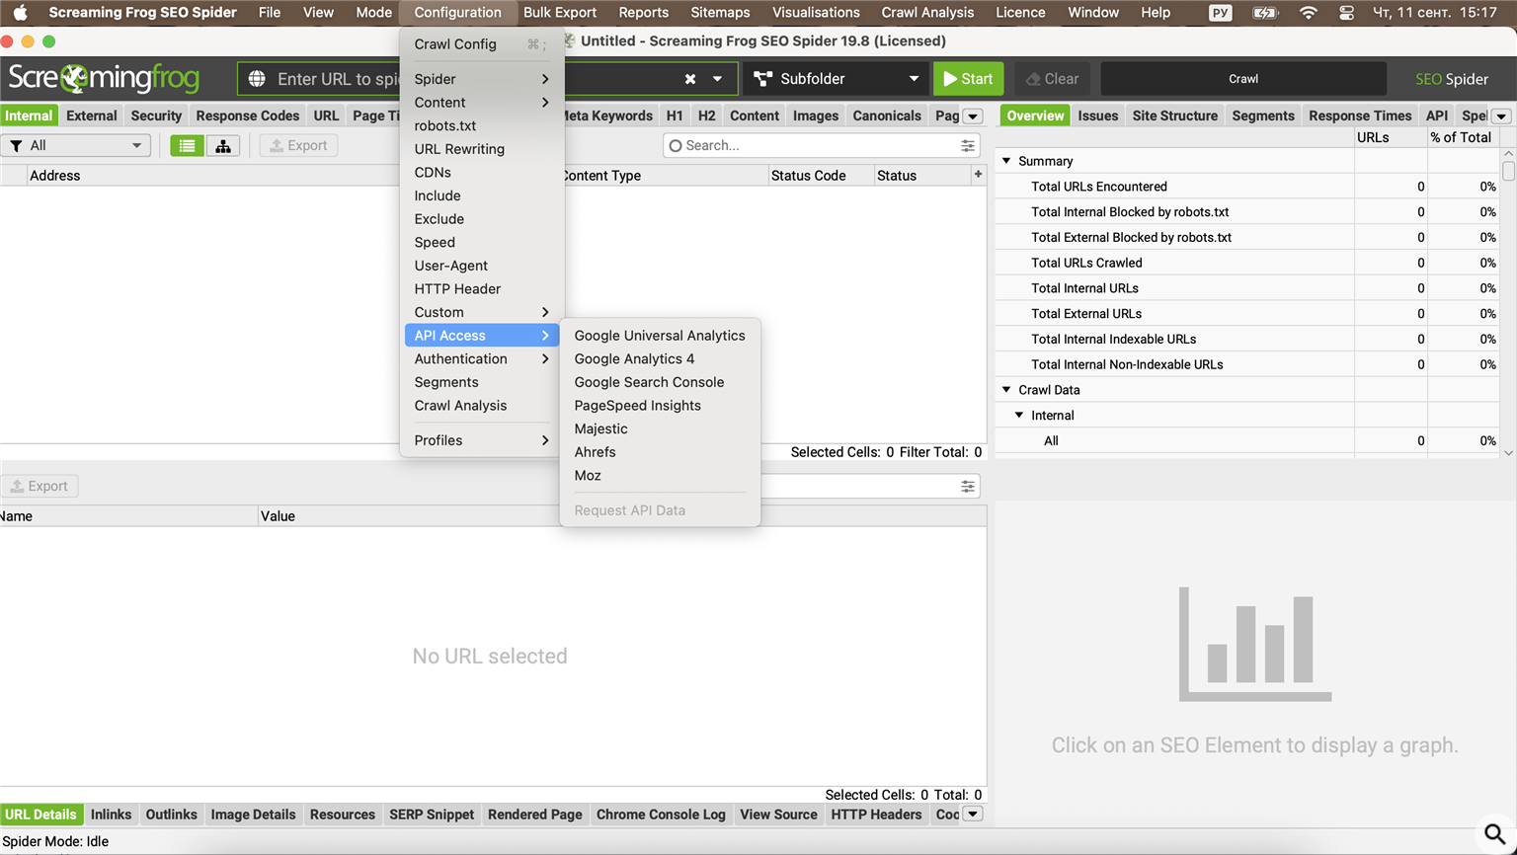
Task: Switch to tree view icon
Action: click(x=223, y=146)
